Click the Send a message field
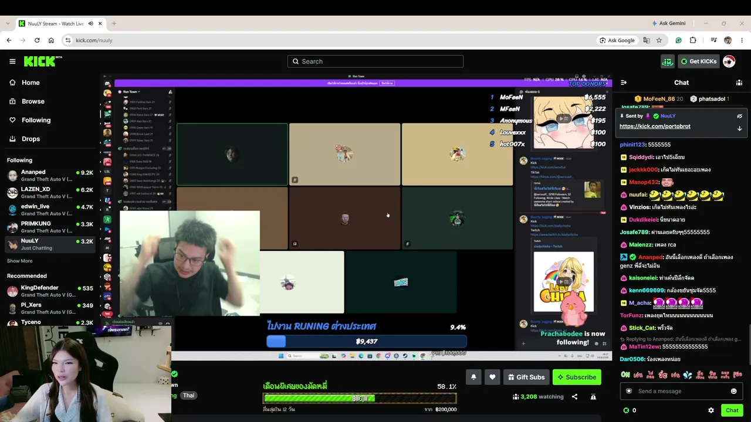 coord(681,391)
